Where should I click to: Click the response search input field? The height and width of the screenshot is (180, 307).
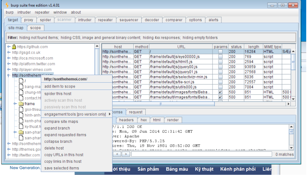[x=202, y=154]
